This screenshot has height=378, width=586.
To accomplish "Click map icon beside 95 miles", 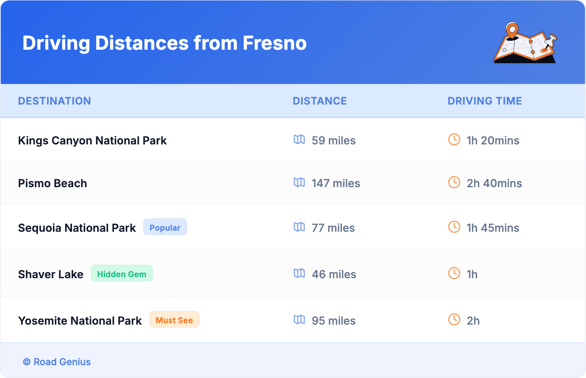I will point(299,320).
